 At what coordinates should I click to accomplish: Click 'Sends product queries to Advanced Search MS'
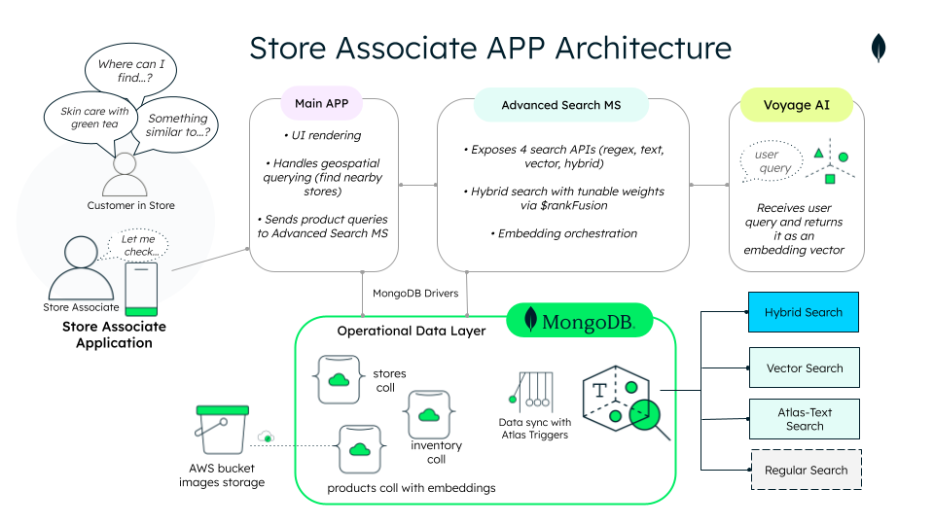(x=322, y=227)
